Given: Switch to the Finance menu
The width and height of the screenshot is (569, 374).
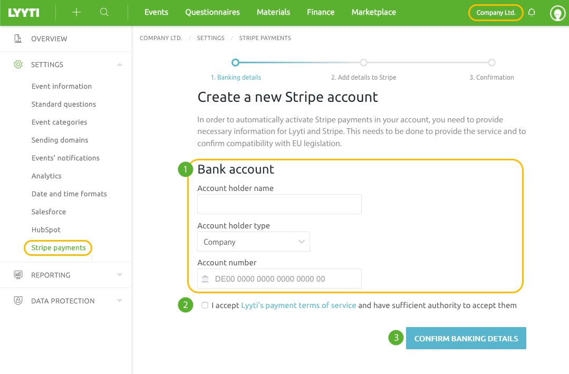Looking at the screenshot, I should (x=320, y=12).
